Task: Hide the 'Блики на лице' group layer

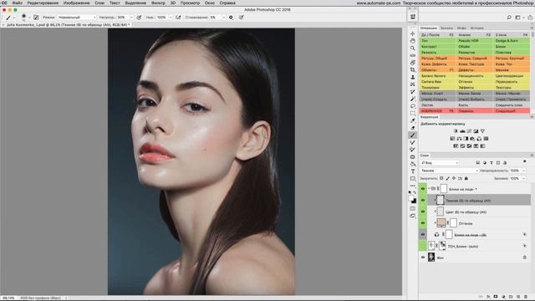Action: [423, 189]
